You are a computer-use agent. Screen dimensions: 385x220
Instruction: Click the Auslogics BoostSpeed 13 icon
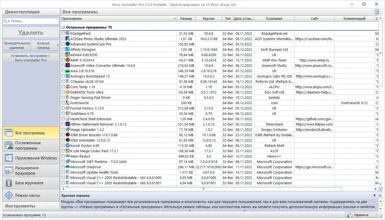coord(68,76)
